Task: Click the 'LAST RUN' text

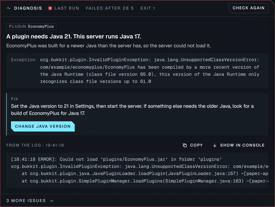Action: [x=67, y=8]
